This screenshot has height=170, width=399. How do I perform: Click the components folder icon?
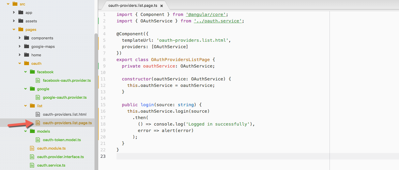tap(27, 38)
